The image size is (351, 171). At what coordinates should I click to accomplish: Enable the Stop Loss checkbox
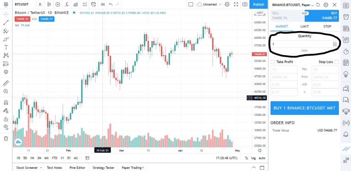click(337, 62)
